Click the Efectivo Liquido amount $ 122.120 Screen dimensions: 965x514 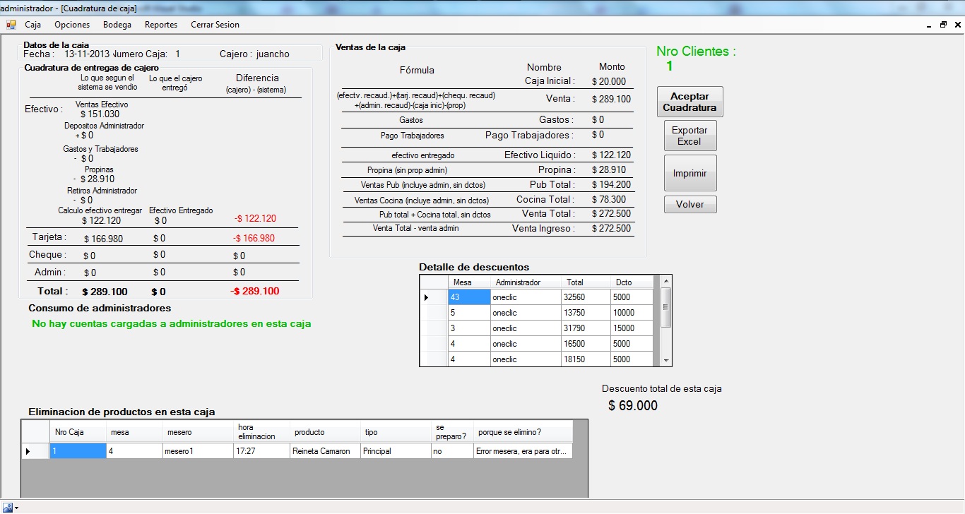click(611, 155)
